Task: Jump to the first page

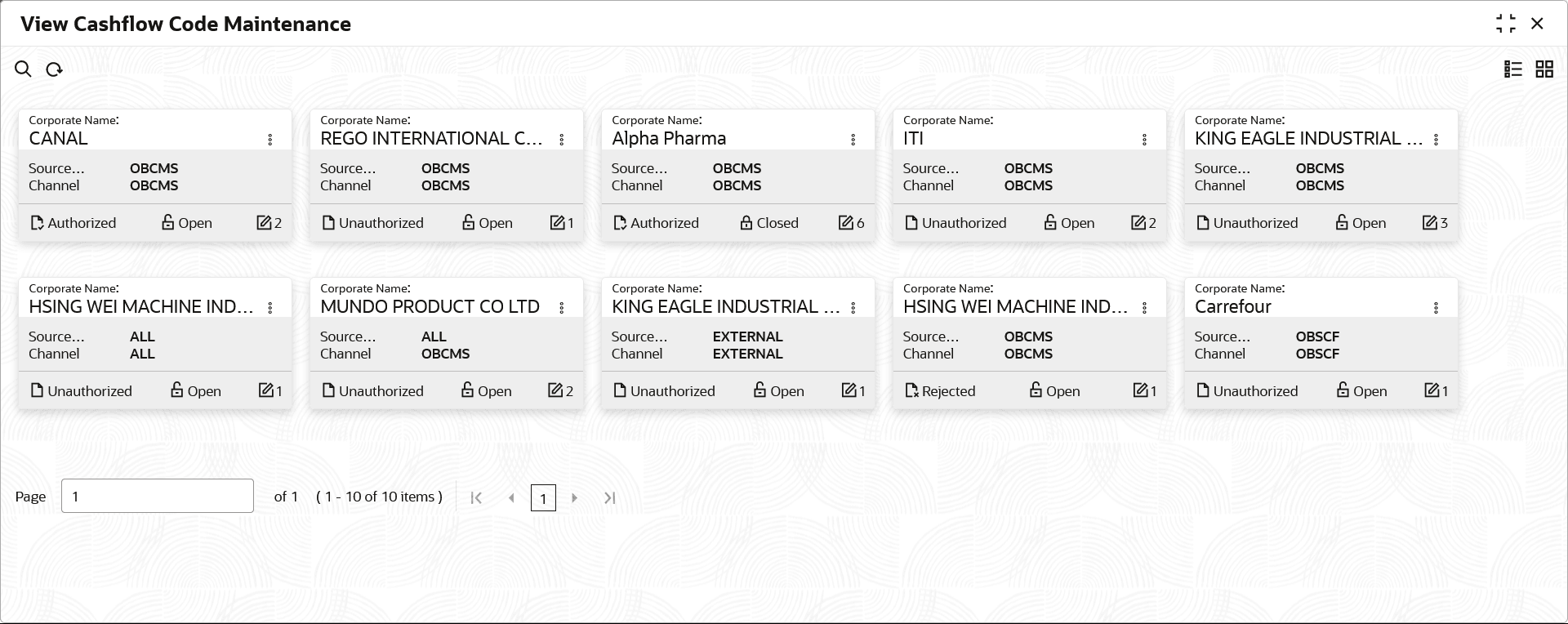Action: pos(476,497)
